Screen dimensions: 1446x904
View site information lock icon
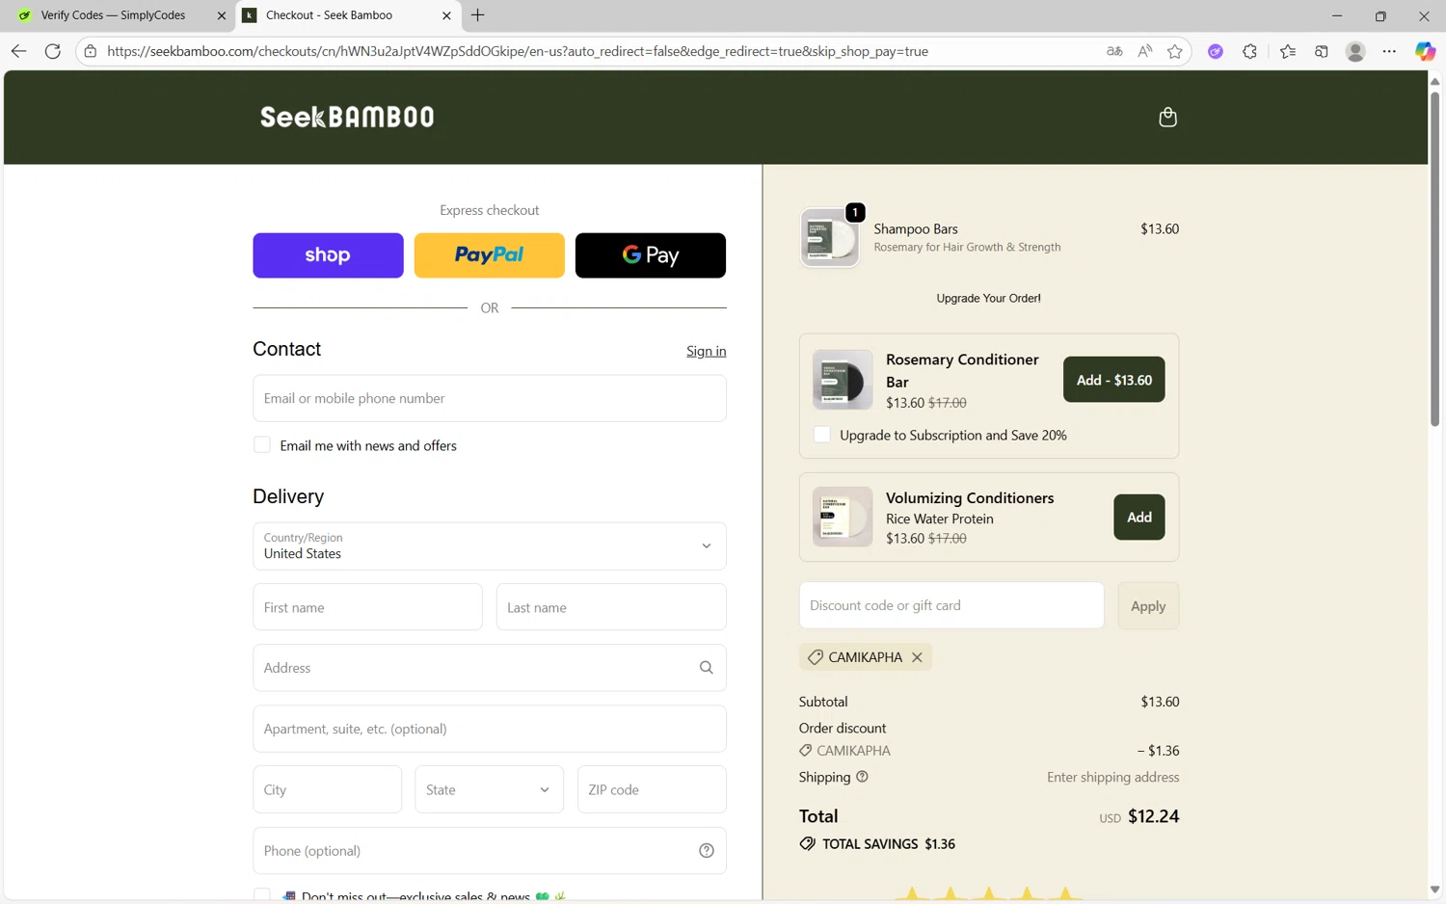click(90, 51)
